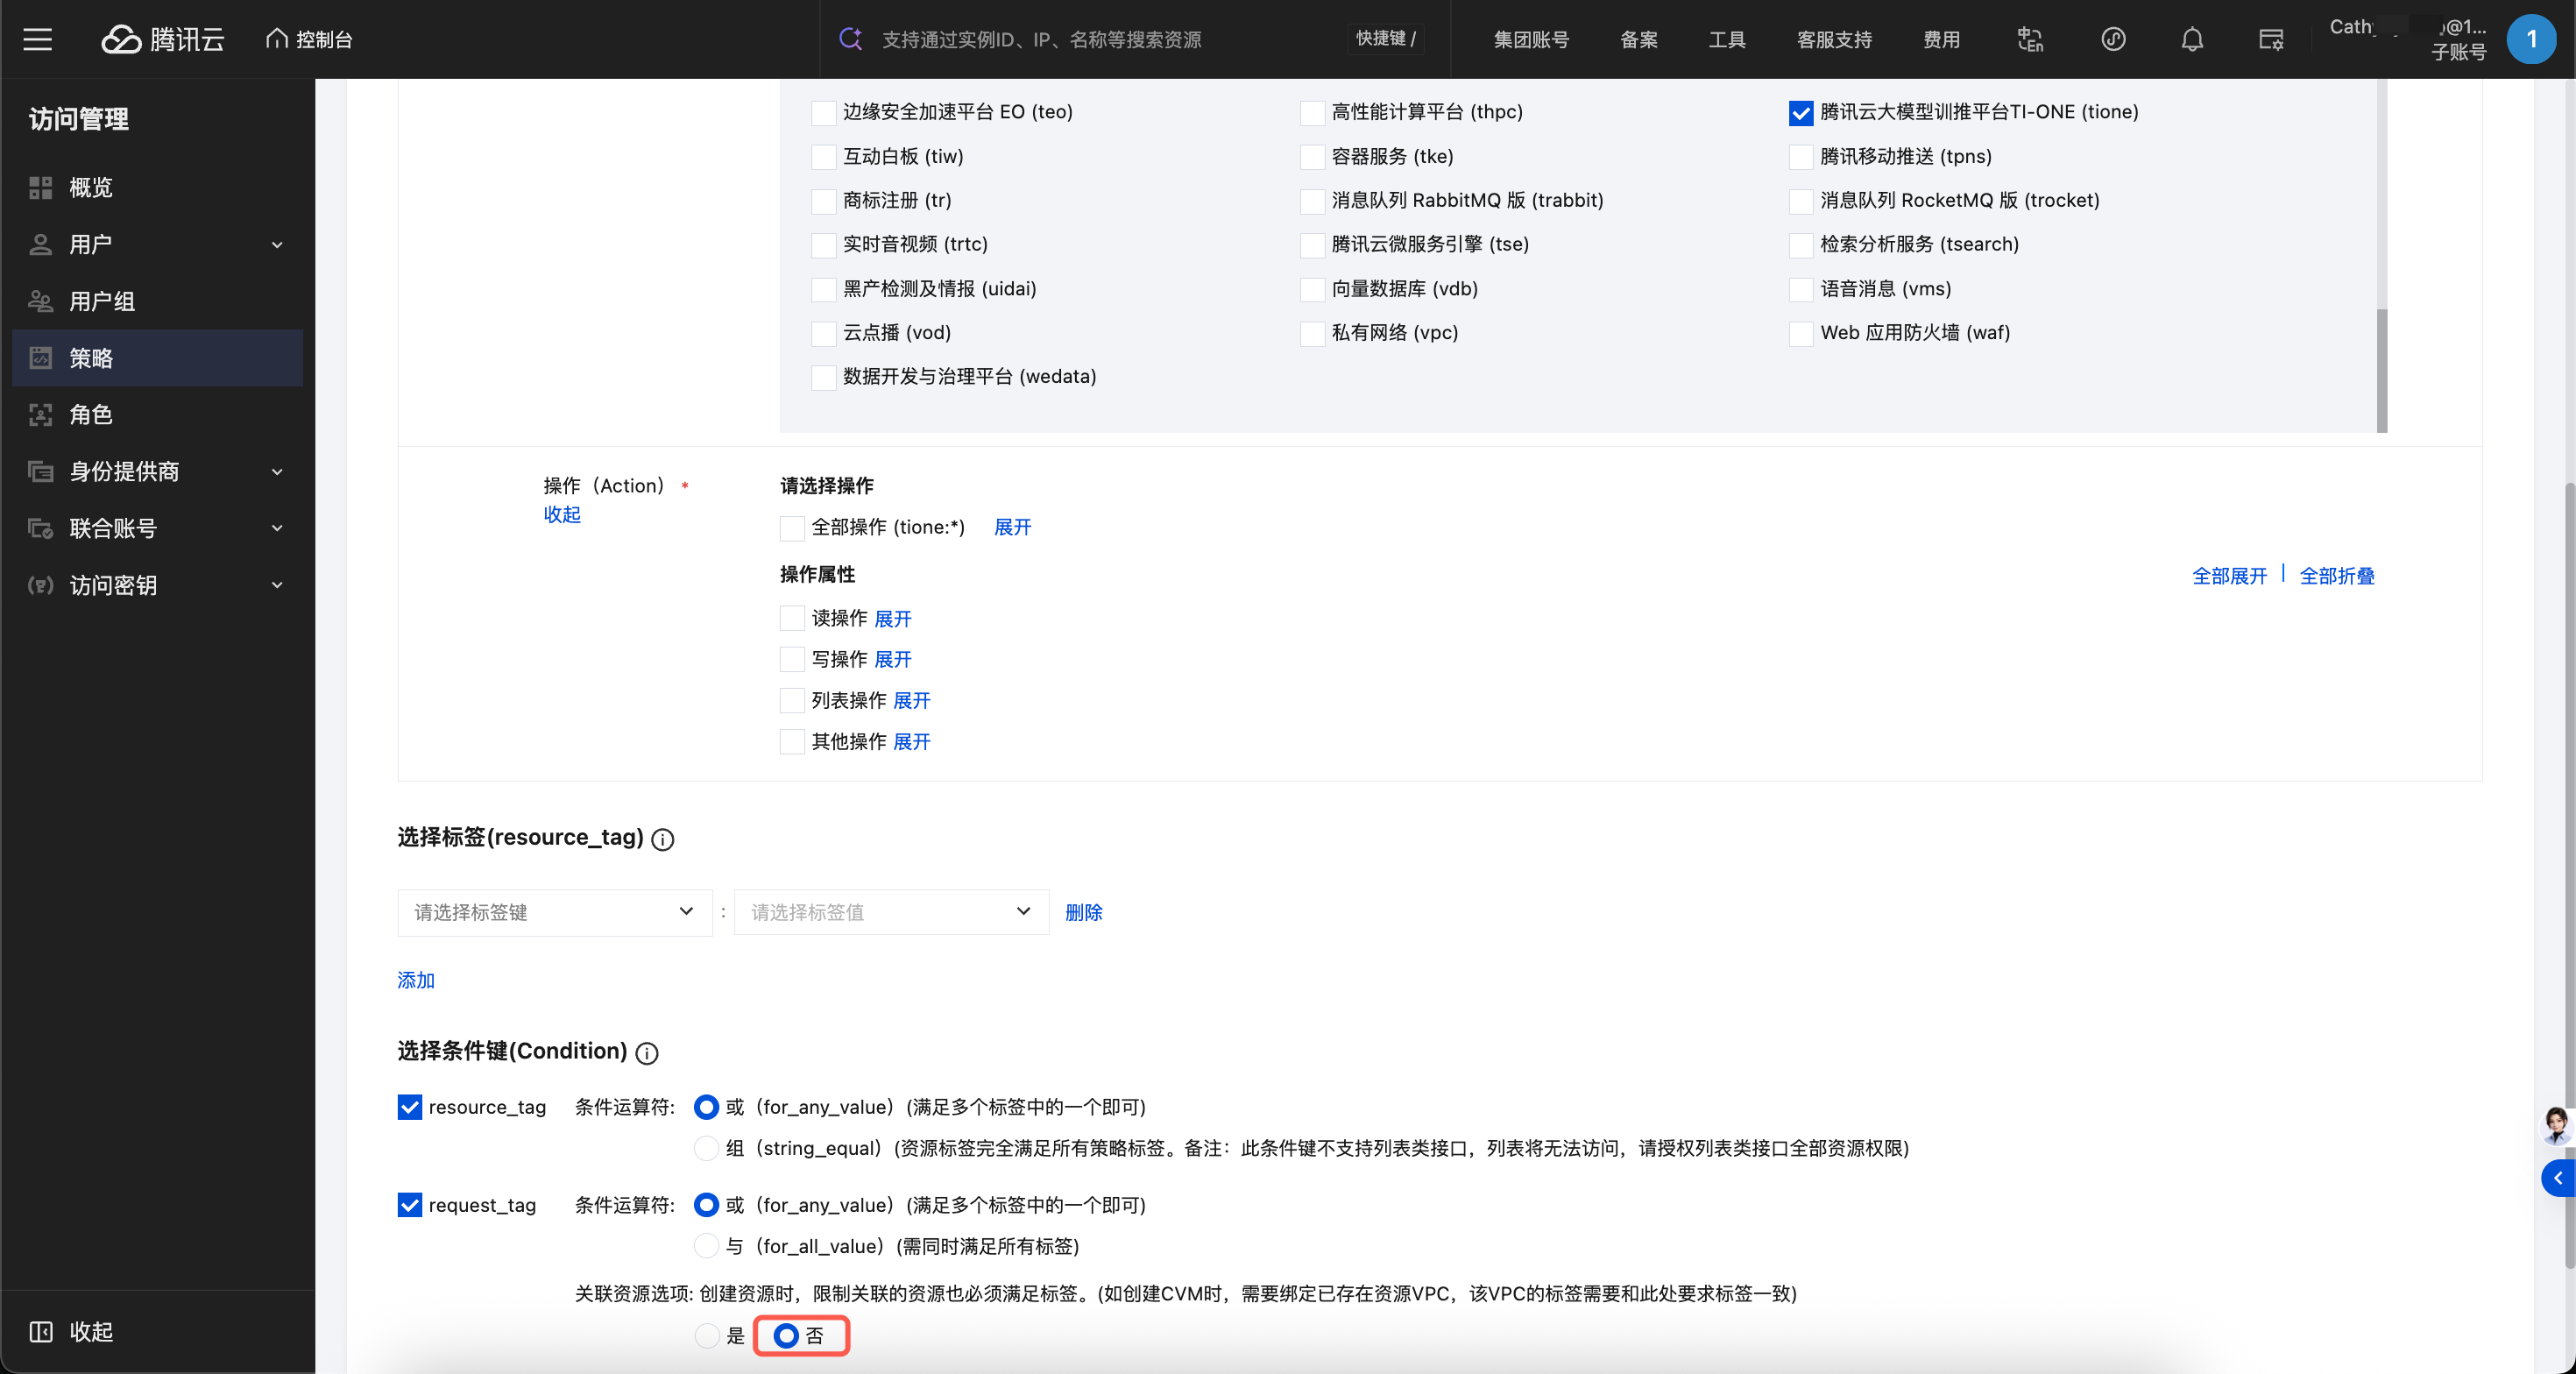Check the 读操作 checkbox
This screenshot has height=1374, width=2576.
coord(792,619)
